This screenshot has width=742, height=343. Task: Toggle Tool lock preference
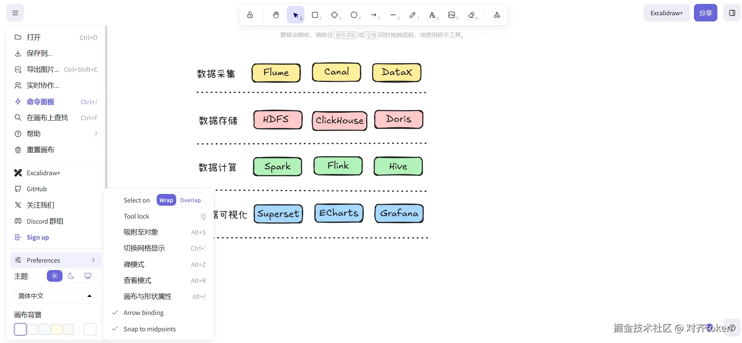(158, 216)
